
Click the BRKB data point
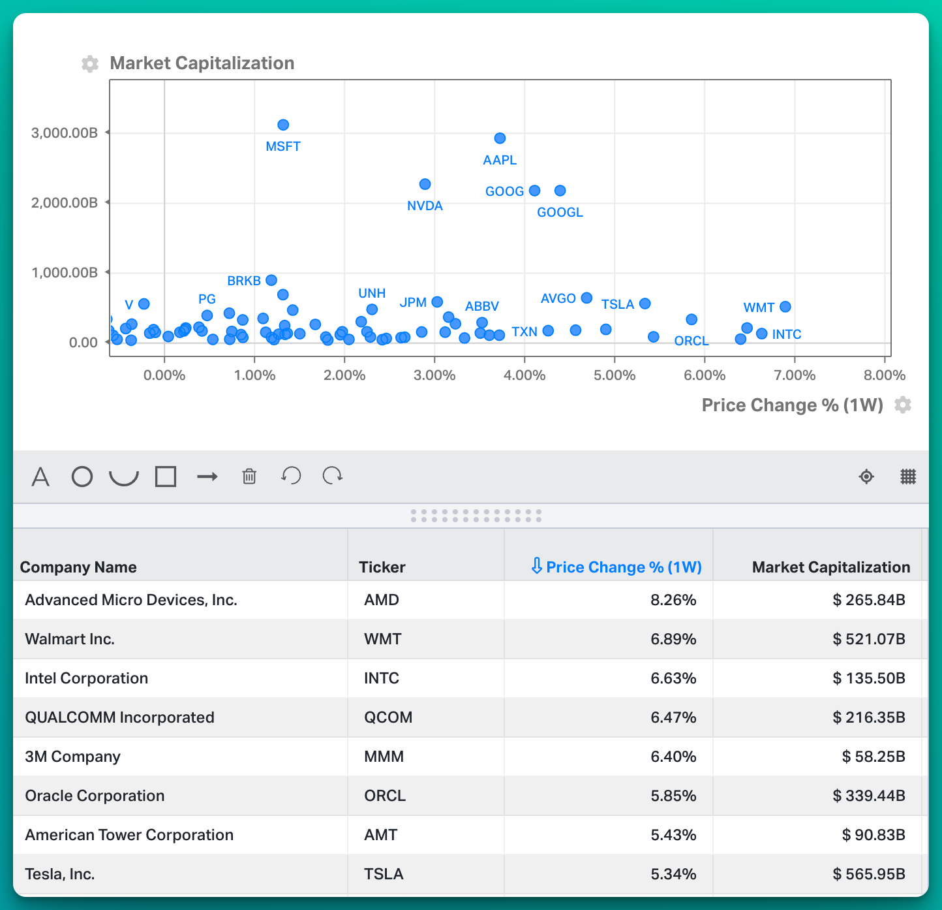coord(271,280)
